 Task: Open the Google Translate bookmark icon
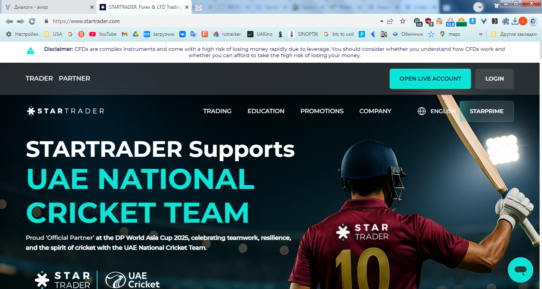point(193,34)
